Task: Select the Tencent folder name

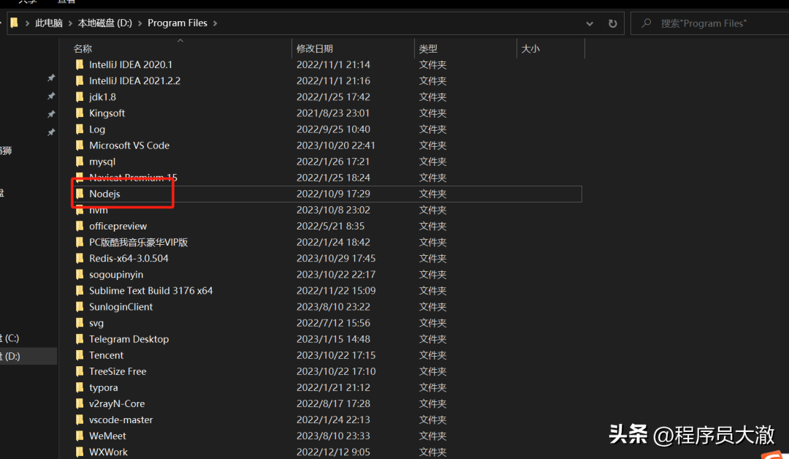Action: (106, 354)
